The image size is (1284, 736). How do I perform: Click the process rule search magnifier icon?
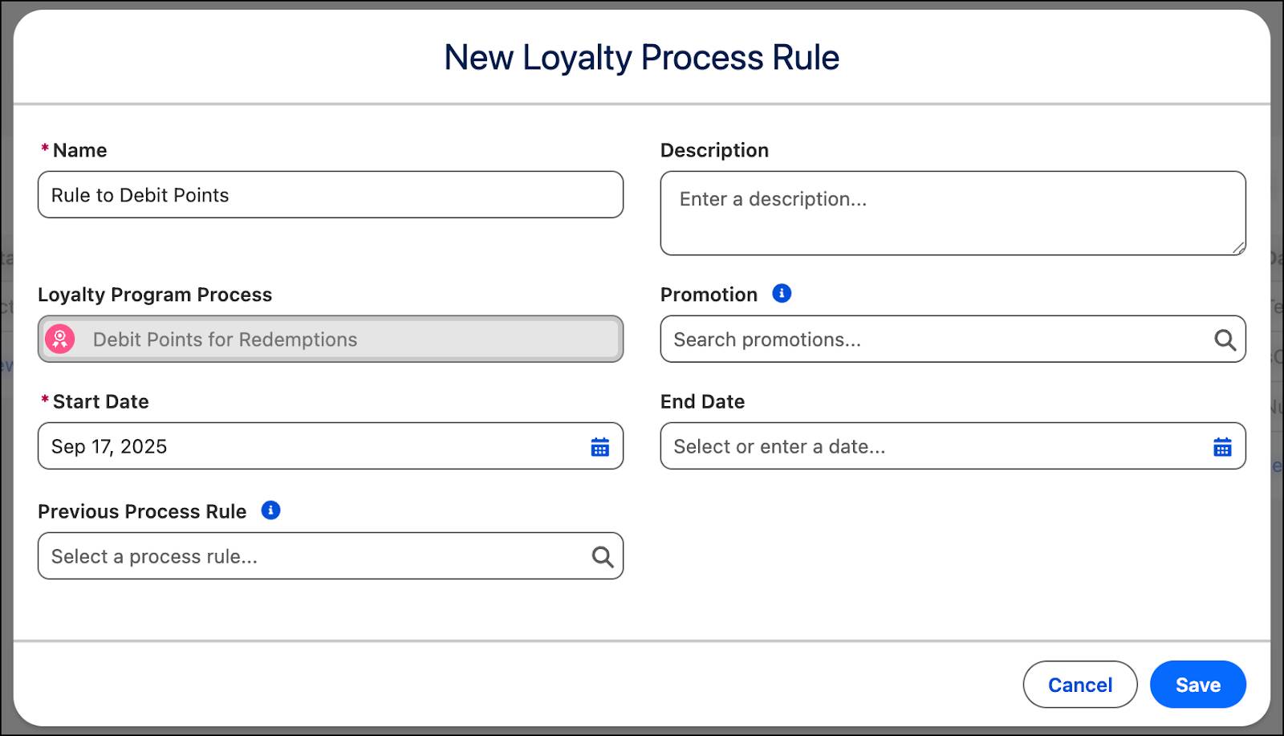pos(602,557)
